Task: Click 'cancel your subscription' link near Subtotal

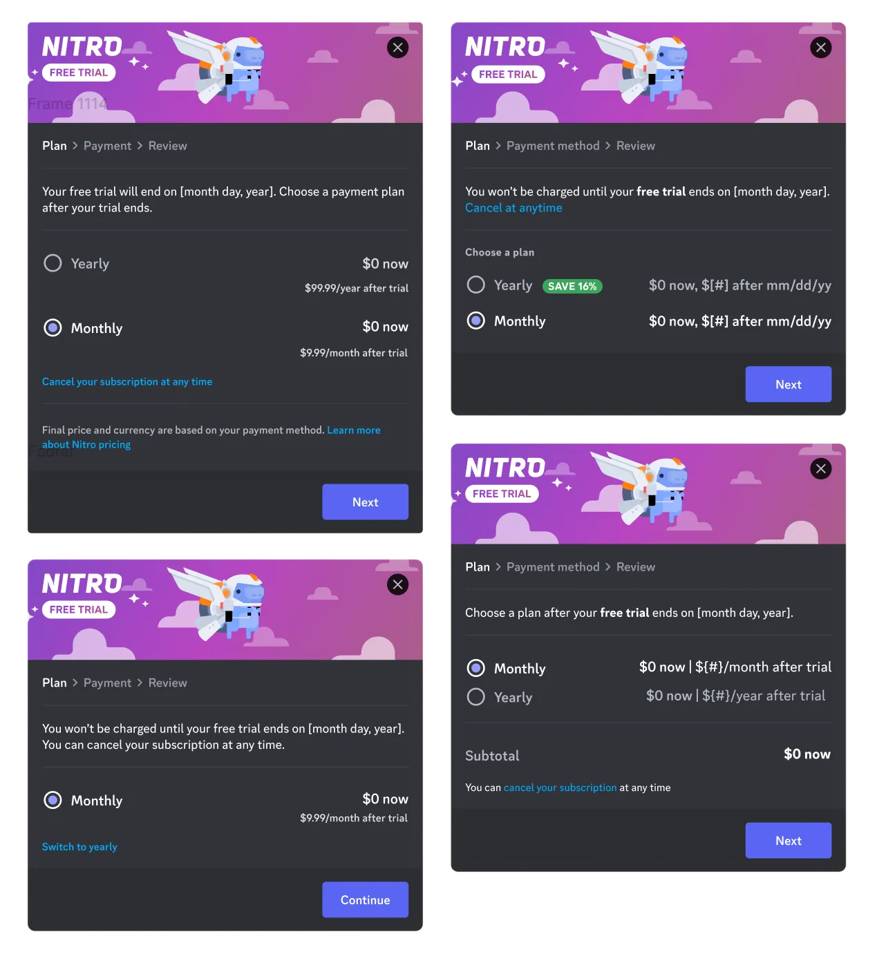Action: tap(560, 788)
